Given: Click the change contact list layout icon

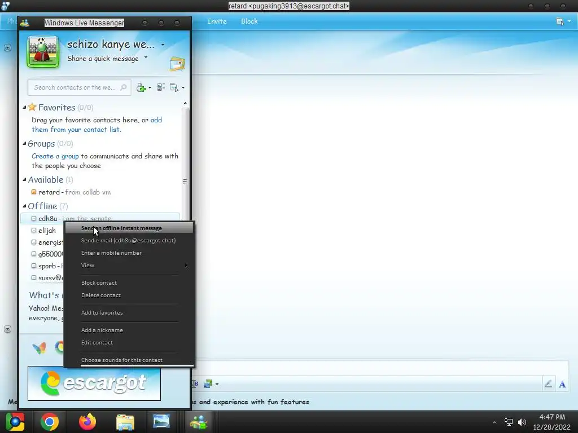Looking at the screenshot, I should point(161,87).
